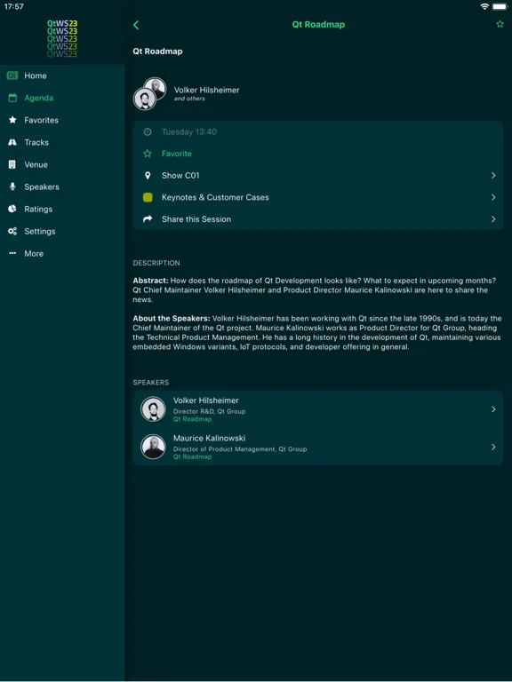Click the QtWS23 logo in the sidebar
The width and height of the screenshot is (512, 682).
(62, 38)
